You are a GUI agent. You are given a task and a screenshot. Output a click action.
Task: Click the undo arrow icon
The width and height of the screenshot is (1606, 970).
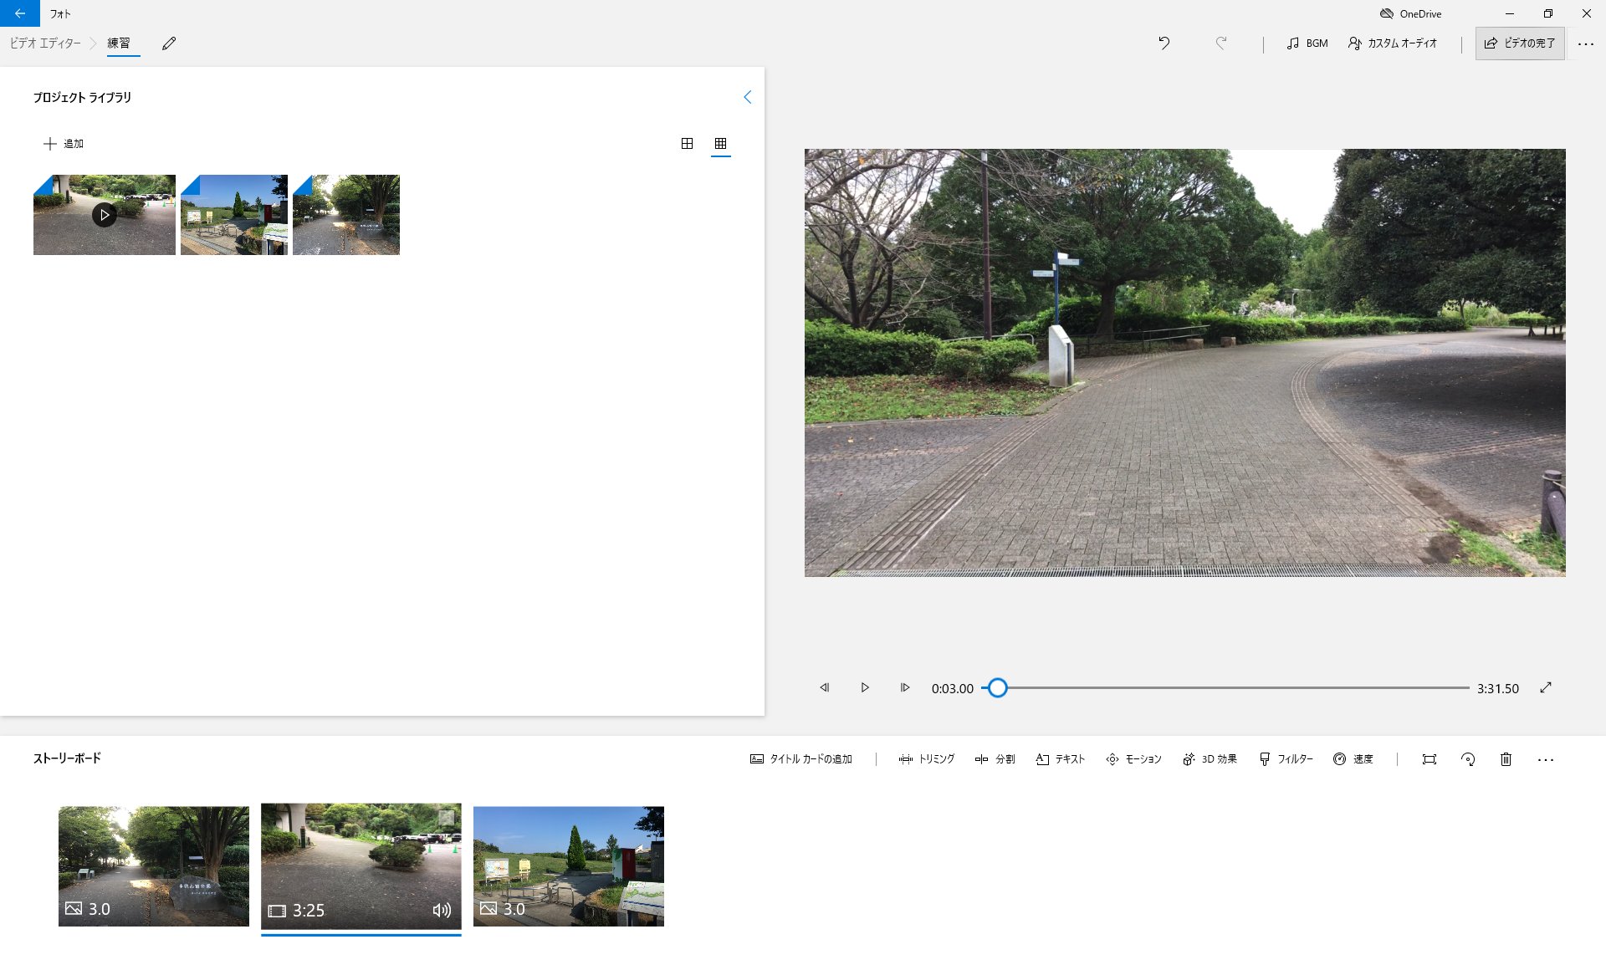(1164, 43)
